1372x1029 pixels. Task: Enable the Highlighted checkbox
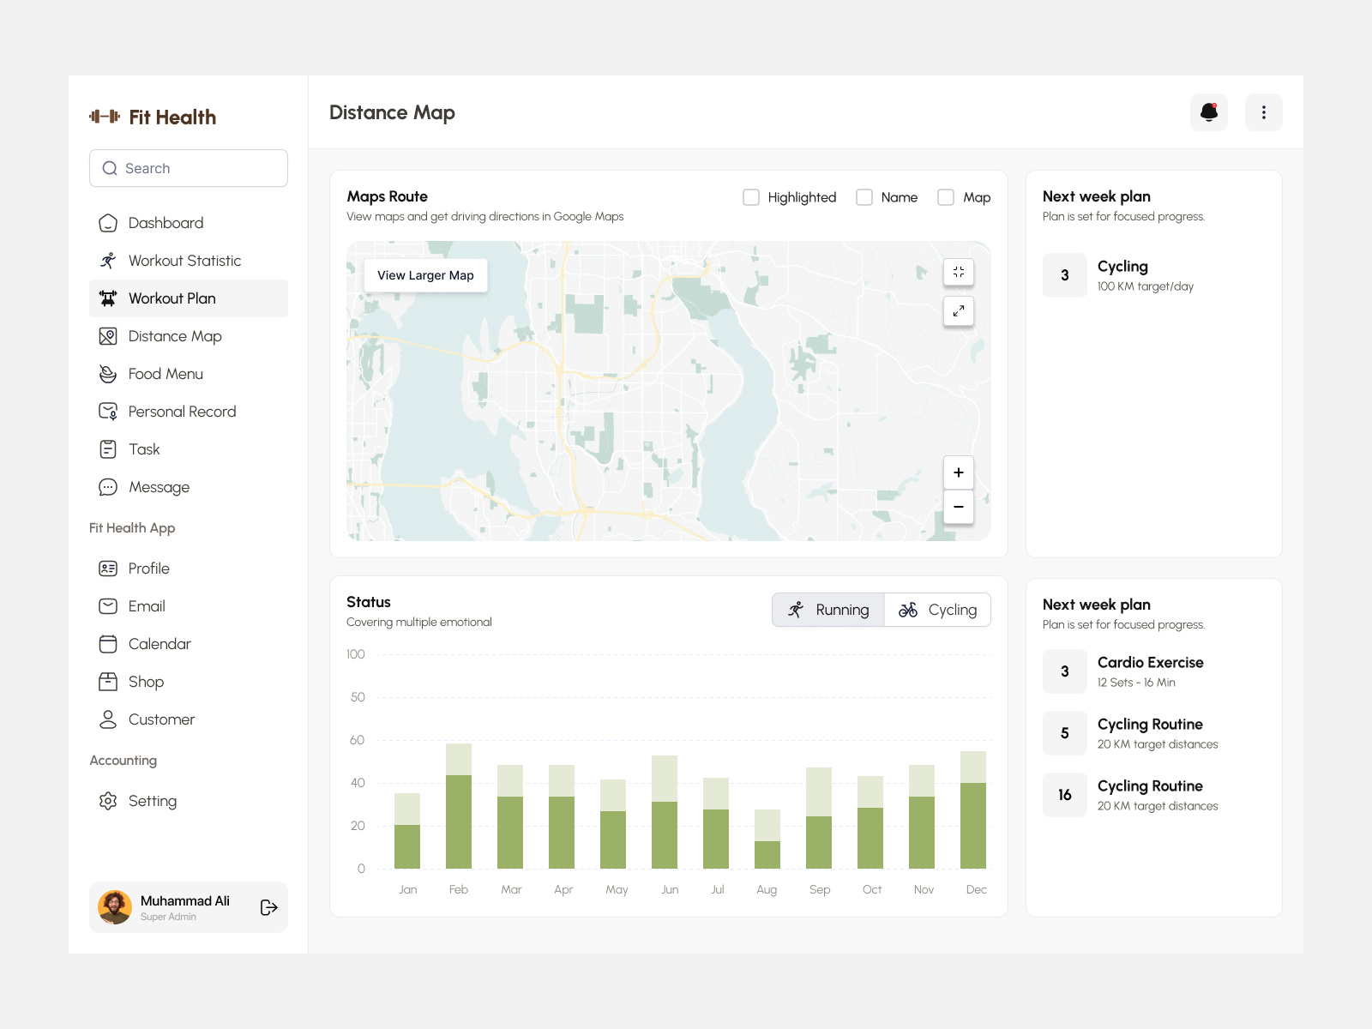751,197
